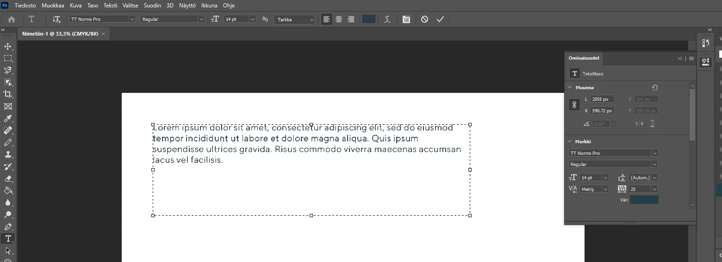Collapse Ominaisuudet panel with double arrows
This screenshot has height=262, width=722.
click(680, 58)
